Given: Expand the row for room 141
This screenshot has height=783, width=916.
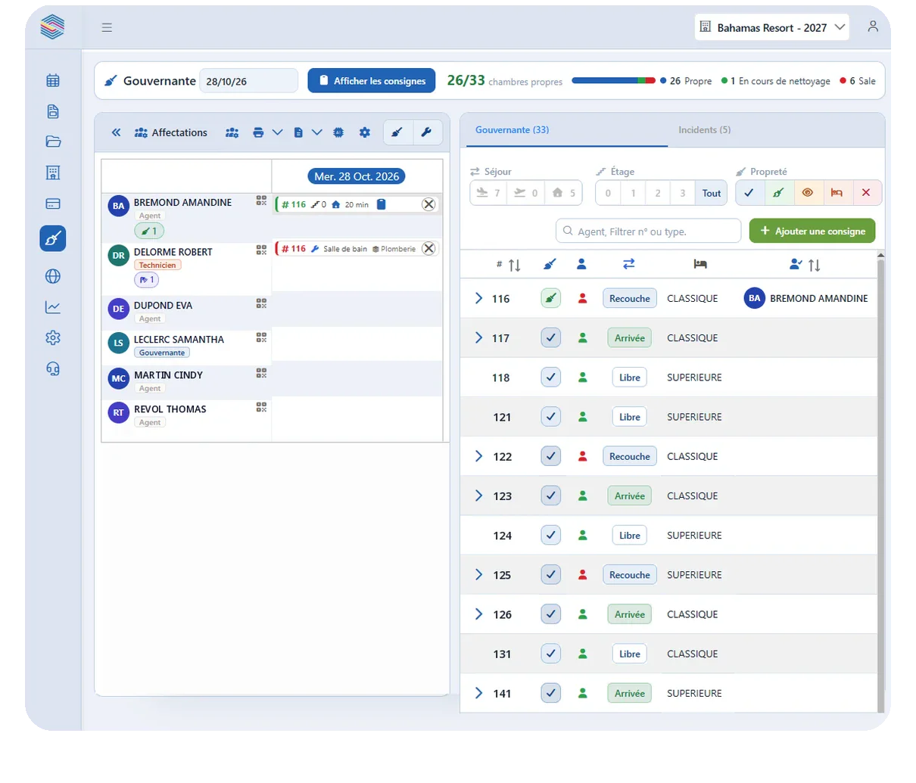Looking at the screenshot, I should click(478, 693).
